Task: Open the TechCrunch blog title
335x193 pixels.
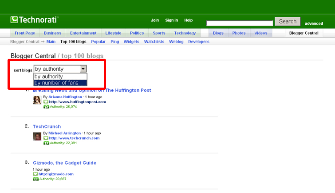Action: tap(47, 126)
